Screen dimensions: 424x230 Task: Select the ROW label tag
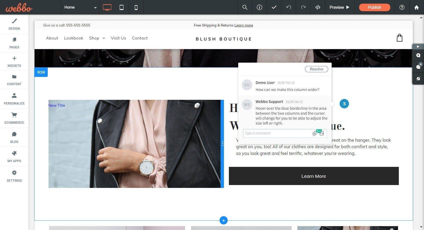tap(41, 72)
